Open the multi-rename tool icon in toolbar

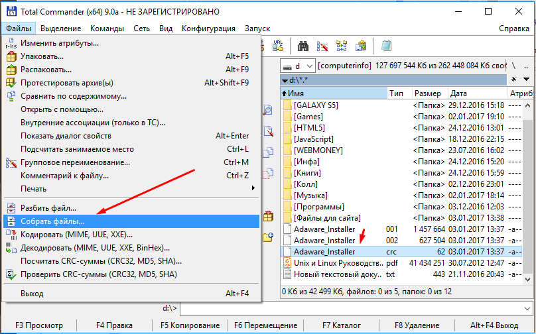[x=323, y=46]
